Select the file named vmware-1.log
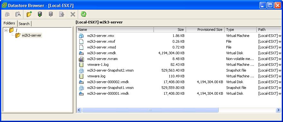283x122 pixels. [x=98, y=65]
